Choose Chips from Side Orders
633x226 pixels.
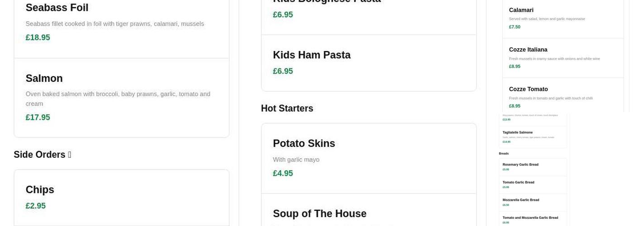tap(40, 190)
